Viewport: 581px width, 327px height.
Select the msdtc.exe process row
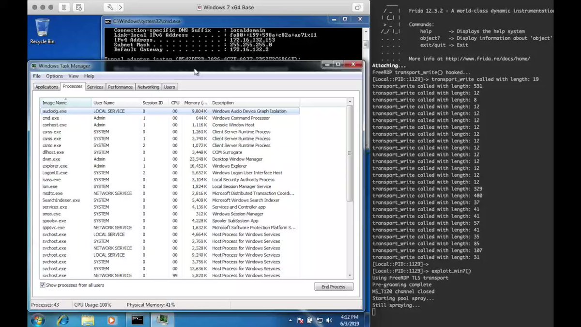click(x=170, y=193)
